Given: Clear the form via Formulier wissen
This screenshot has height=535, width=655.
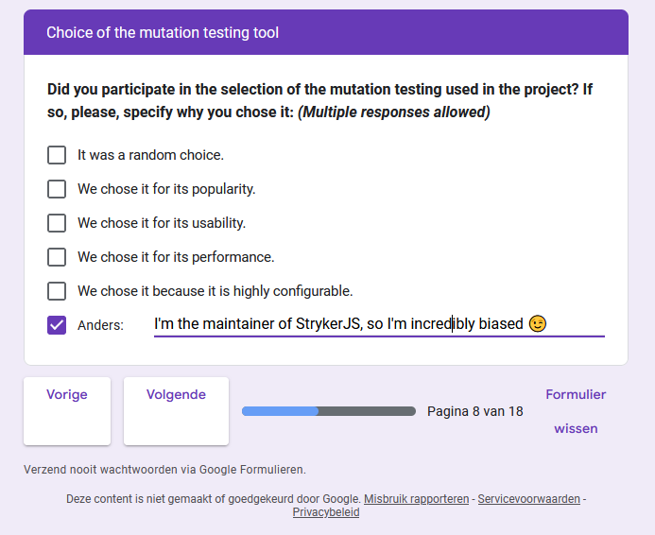Looking at the screenshot, I should pyautogui.click(x=576, y=411).
